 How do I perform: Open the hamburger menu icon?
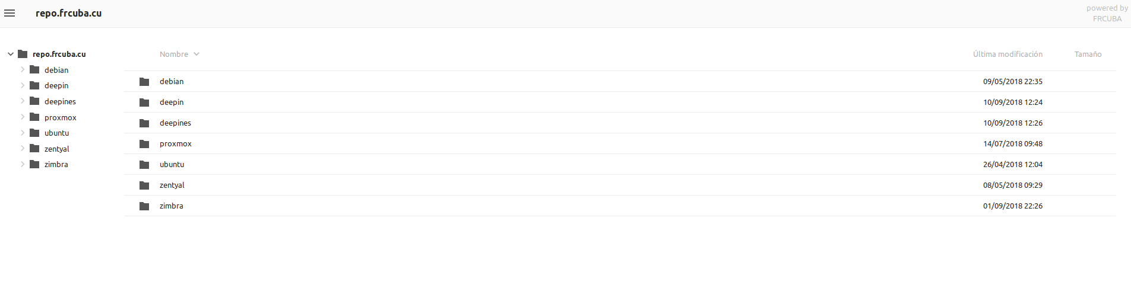(x=9, y=13)
